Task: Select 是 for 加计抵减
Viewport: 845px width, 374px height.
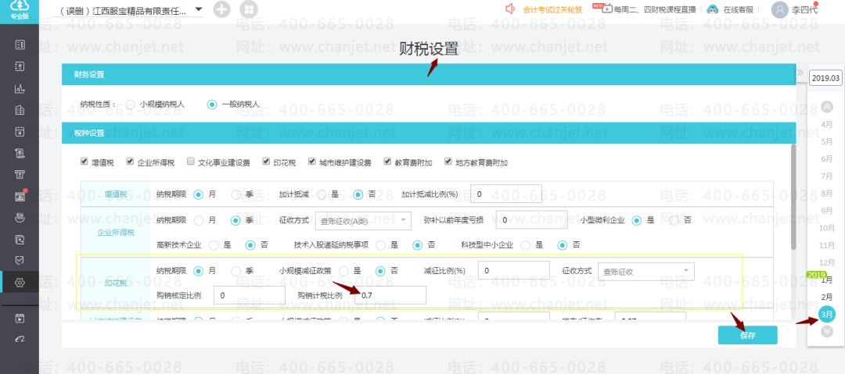Action: click(322, 194)
